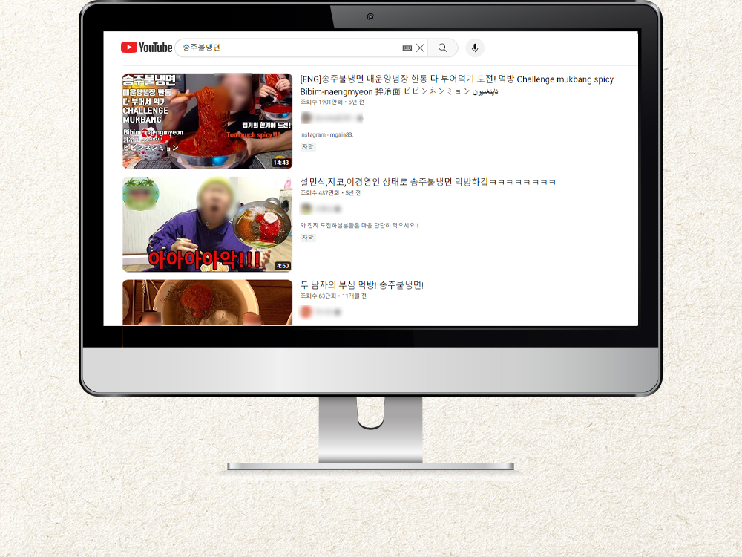Image resolution: width=742 pixels, height=557 pixels.
Task: Click the first video's channel avatar
Action: point(306,118)
